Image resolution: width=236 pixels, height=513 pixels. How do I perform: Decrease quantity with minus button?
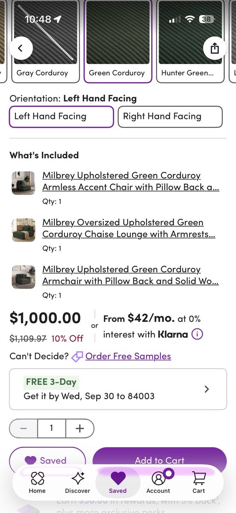24,429
